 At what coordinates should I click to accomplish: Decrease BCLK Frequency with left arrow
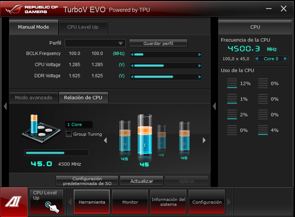point(132,55)
